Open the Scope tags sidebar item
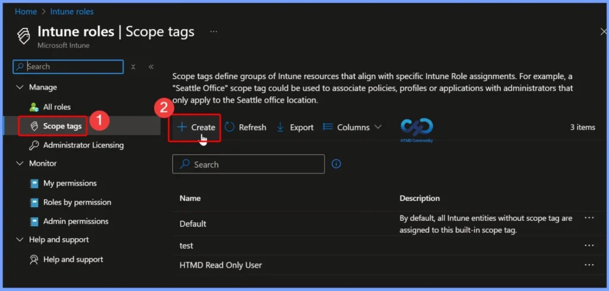Screen dimensions: 609x291 pyautogui.click(x=62, y=126)
